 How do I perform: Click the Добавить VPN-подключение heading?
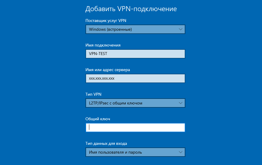click(x=131, y=9)
